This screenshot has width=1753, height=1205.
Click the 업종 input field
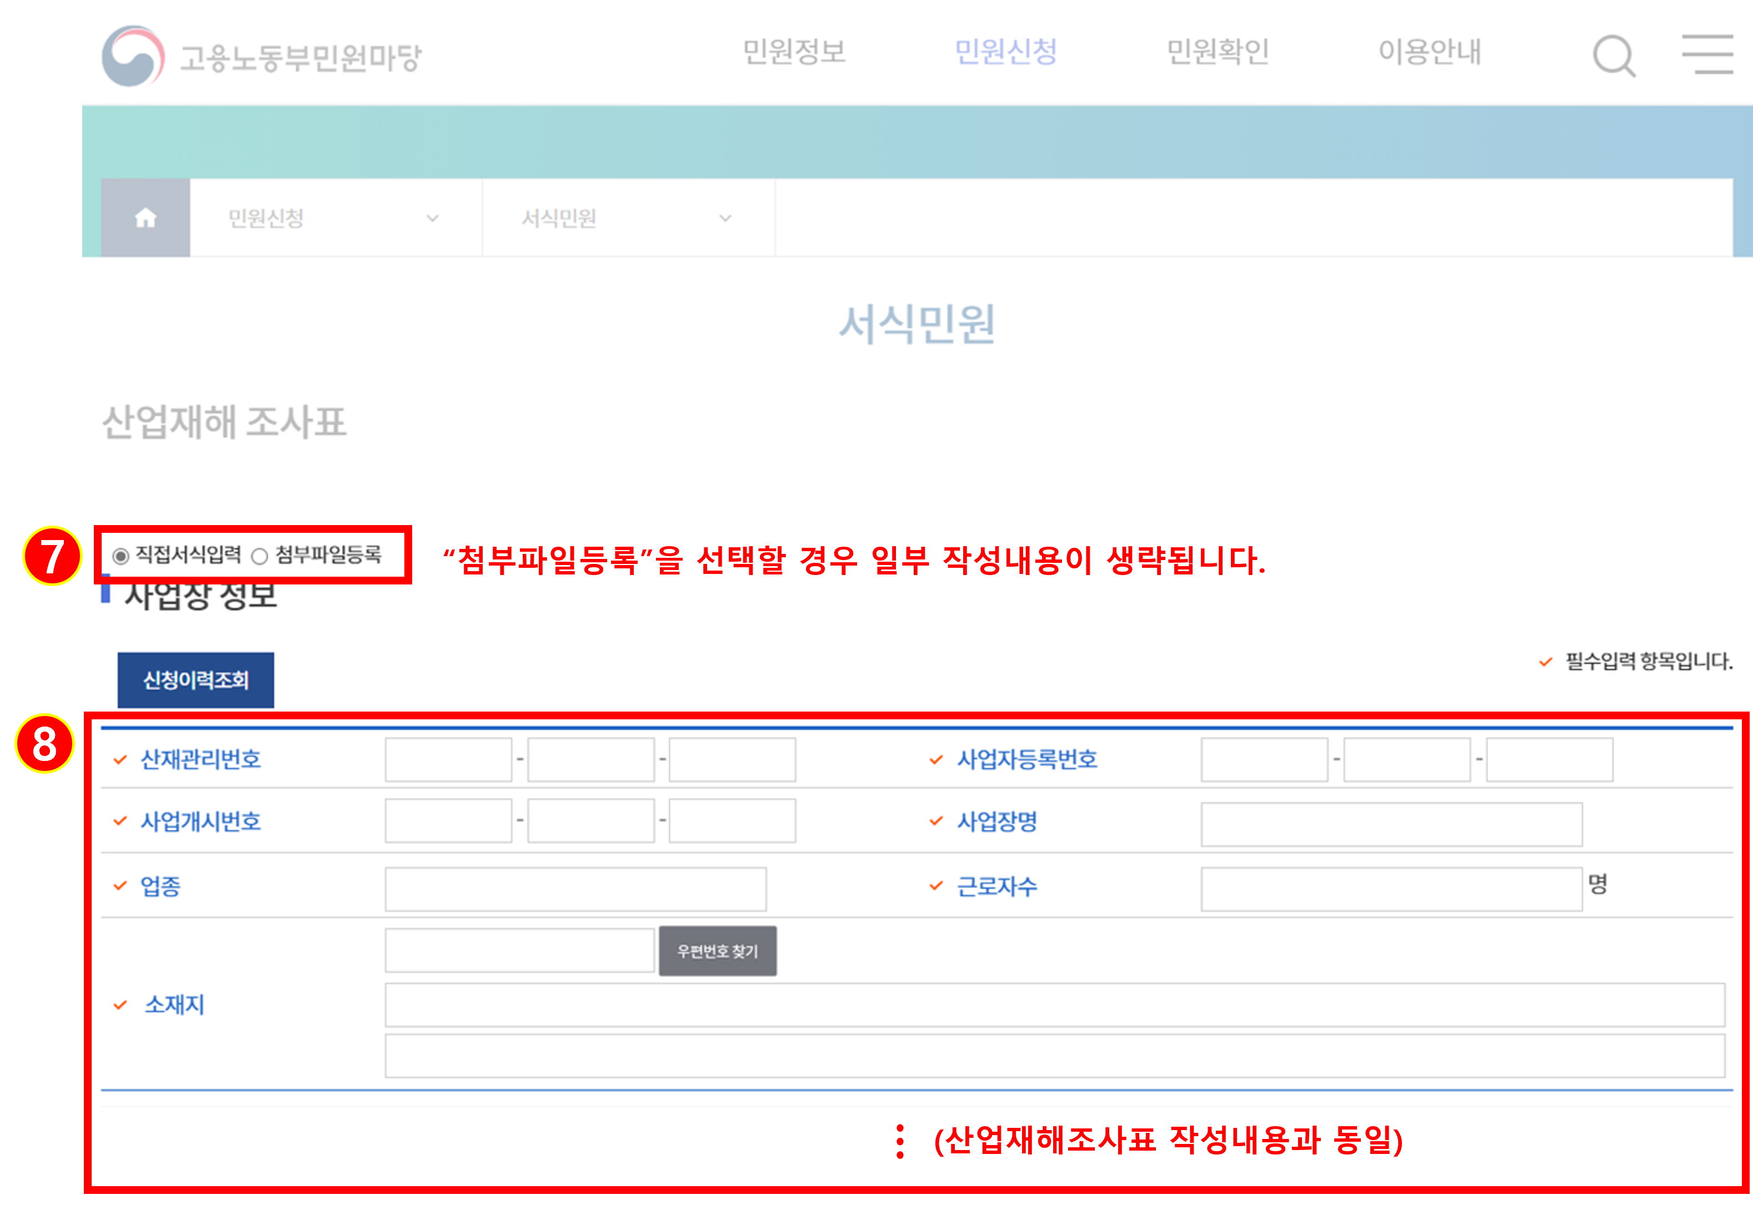575,889
